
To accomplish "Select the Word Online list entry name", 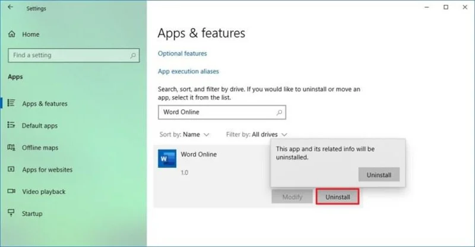I will (199, 154).
